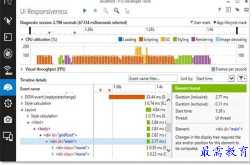Image resolution: width=252 pixels, height=165 pixels.
Task: Select the UI Responsiveness gauge tool
Action: 8,88
